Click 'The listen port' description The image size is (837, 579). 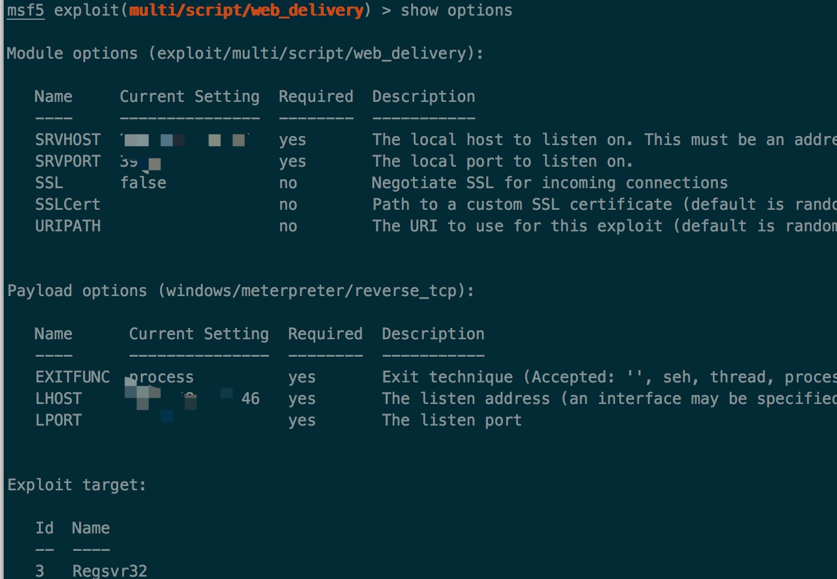452,420
